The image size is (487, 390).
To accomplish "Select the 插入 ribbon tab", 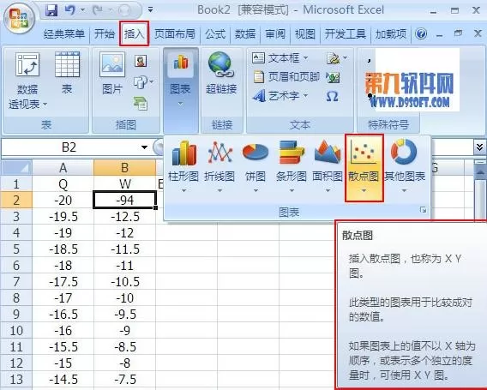I will click(x=134, y=33).
